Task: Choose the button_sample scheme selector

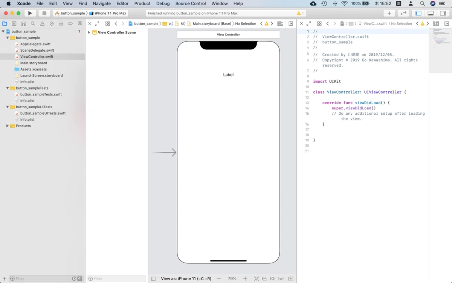Action: coord(70,13)
